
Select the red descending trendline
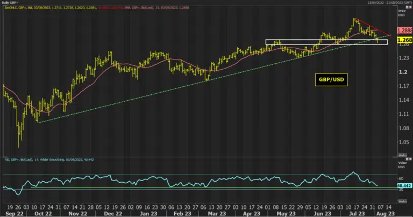[x=373, y=27]
